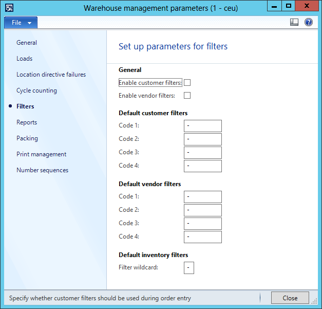Click default vendor filters Code 2 field
This screenshot has height=309, width=322.
coord(202,210)
